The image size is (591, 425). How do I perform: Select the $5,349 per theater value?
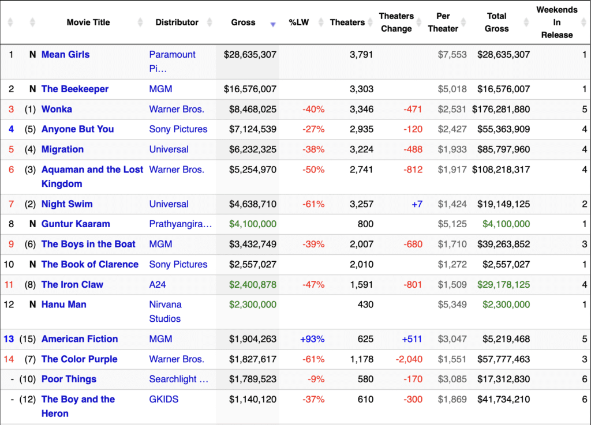[452, 304]
